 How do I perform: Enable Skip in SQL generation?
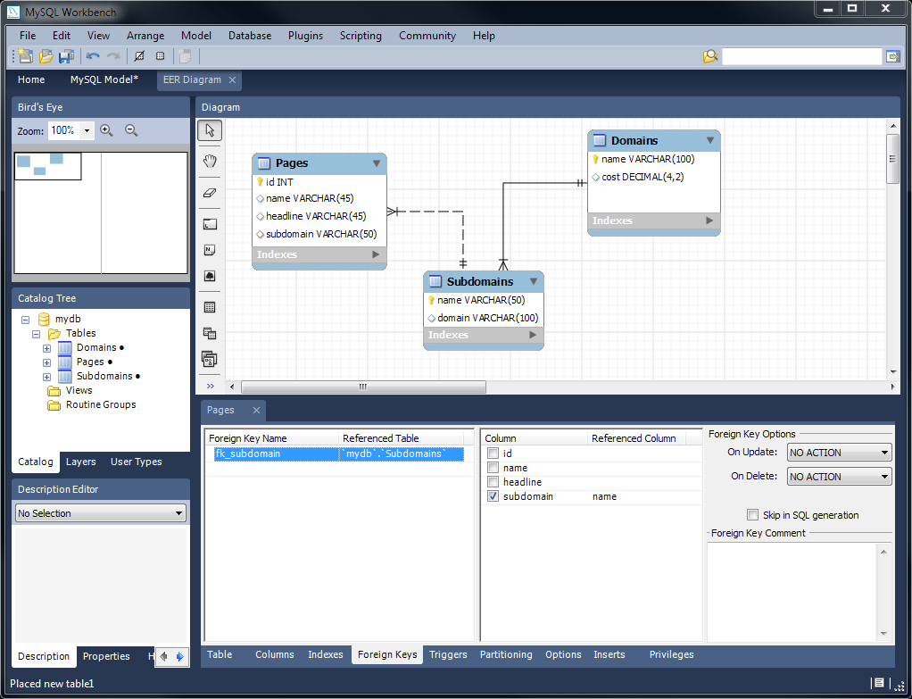[752, 515]
